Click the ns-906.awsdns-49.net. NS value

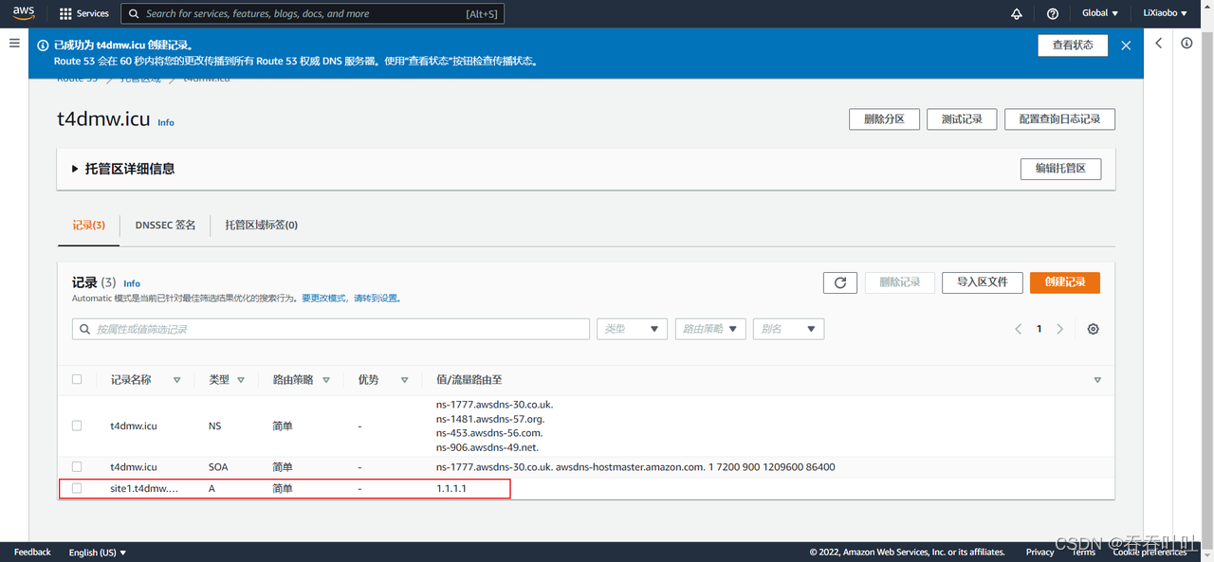pos(487,447)
